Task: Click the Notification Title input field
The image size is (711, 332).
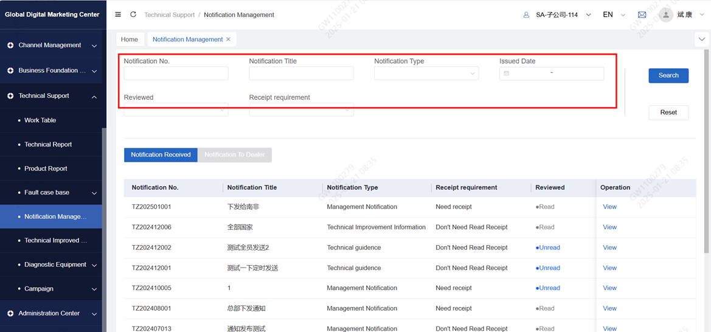Action: click(x=301, y=74)
